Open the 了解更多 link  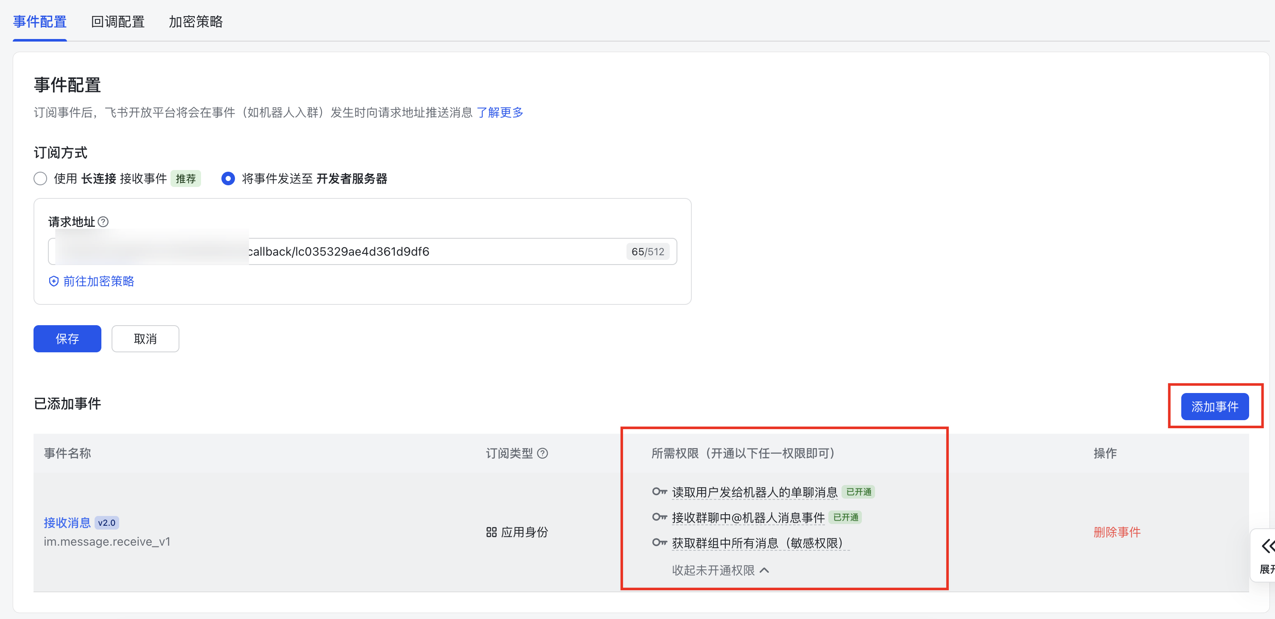(x=499, y=113)
